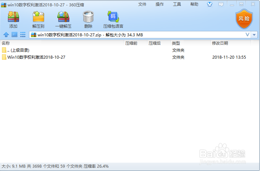Viewport: 260px width, 171px height.
Task: Select the .. (上级目录) row
Action: click(126, 50)
